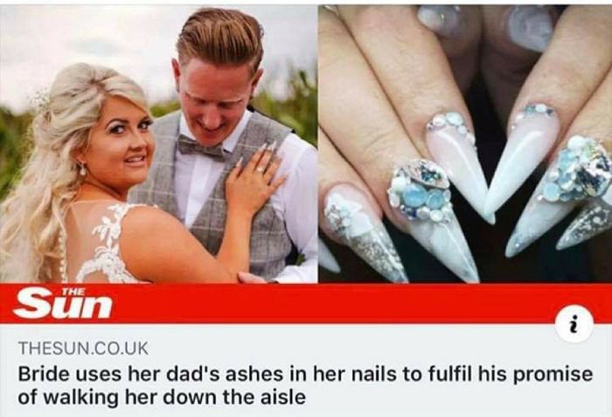Open the decorated nails close-up photo
Viewport: 612px width, 417px height.
[465, 143]
